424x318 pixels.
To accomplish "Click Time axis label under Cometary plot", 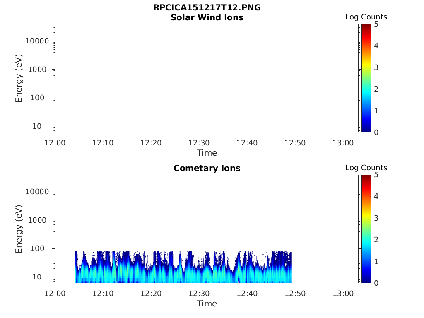I will pyautogui.click(x=207, y=304).
